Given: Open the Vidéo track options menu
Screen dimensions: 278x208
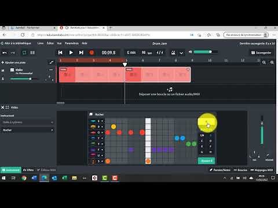Looking at the screenshot, I should [x=51, y=70].
